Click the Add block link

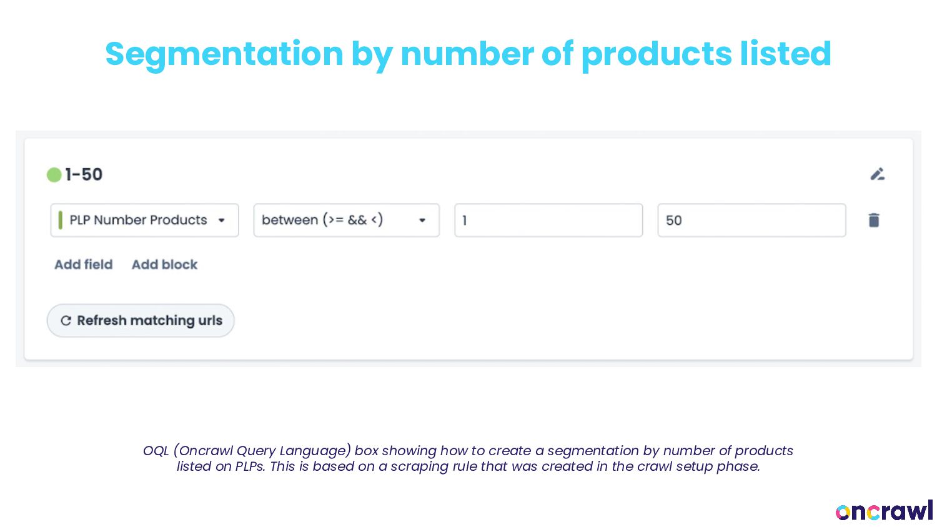click(x=164, y=265)
